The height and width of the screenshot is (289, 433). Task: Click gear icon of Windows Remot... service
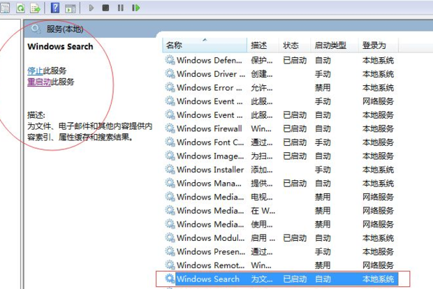[170, 265]
